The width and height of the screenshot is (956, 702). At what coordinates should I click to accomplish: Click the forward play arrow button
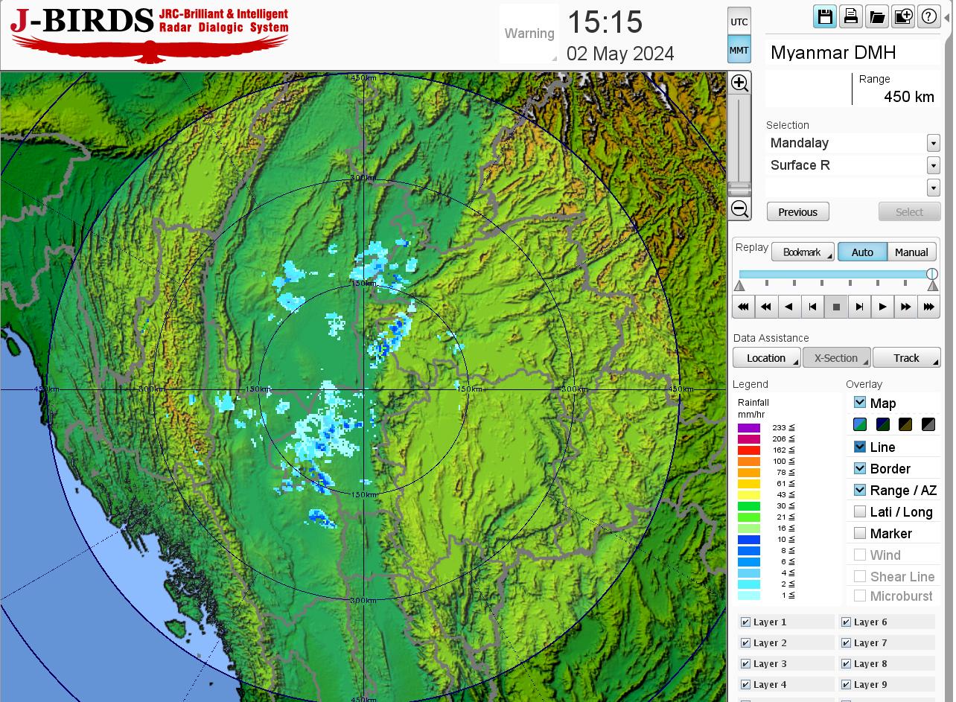[882, 307]
